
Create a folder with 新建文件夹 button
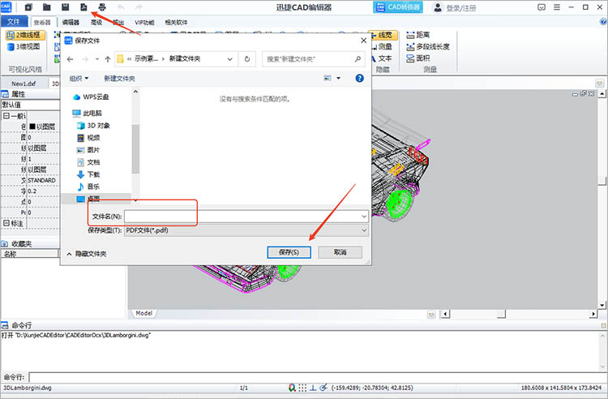point(119,79)
